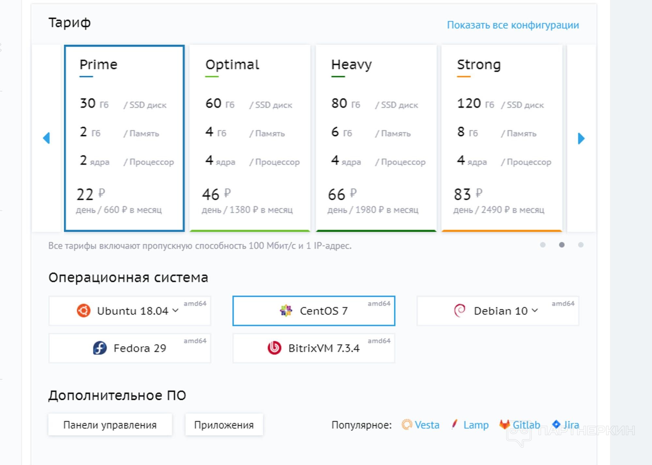
Task: Click '660 ₽ в месяц' price text
Action: tap(133, 210)
